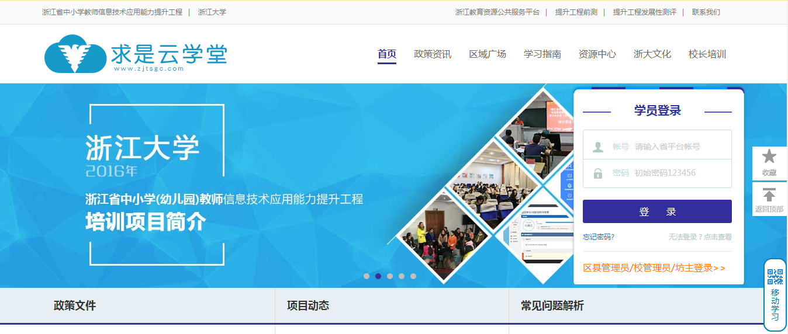The image size is (788, 334).
Task: Click the lock icon beside 密码
Action: (598, 173)
